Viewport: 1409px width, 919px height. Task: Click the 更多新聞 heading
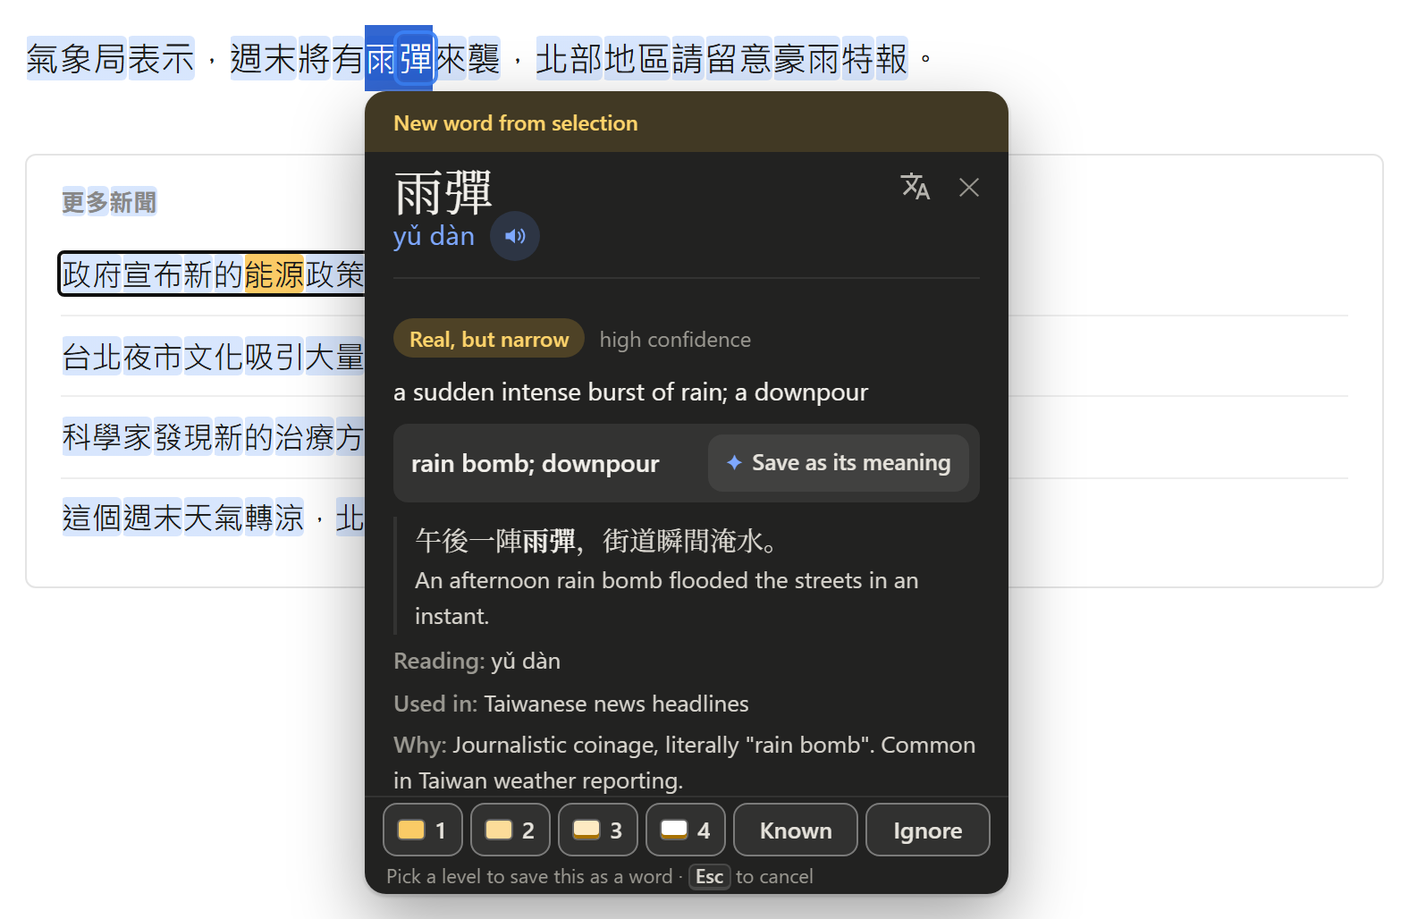coord(109,202)
